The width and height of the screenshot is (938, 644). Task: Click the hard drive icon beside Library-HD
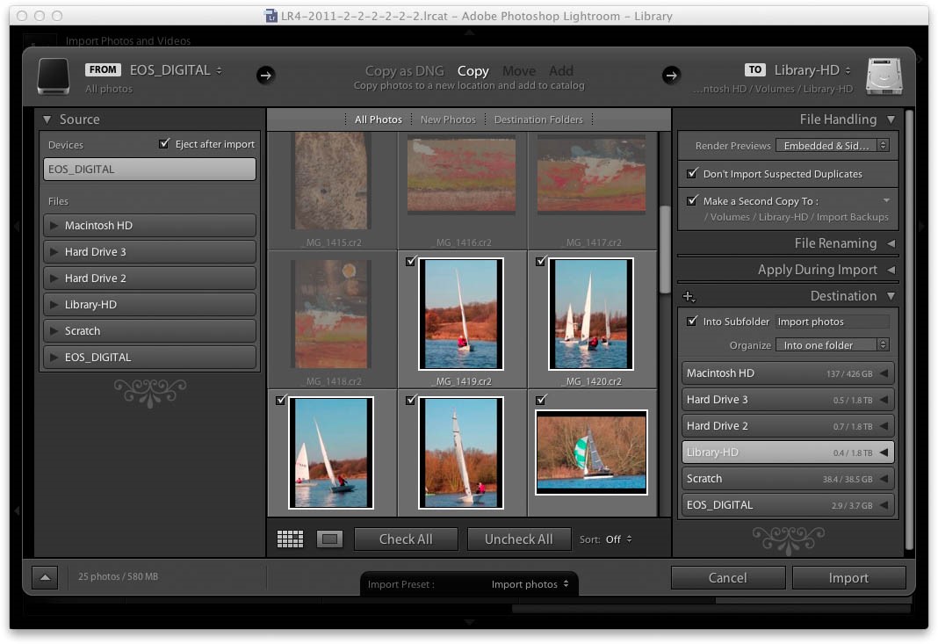[884, 76]
